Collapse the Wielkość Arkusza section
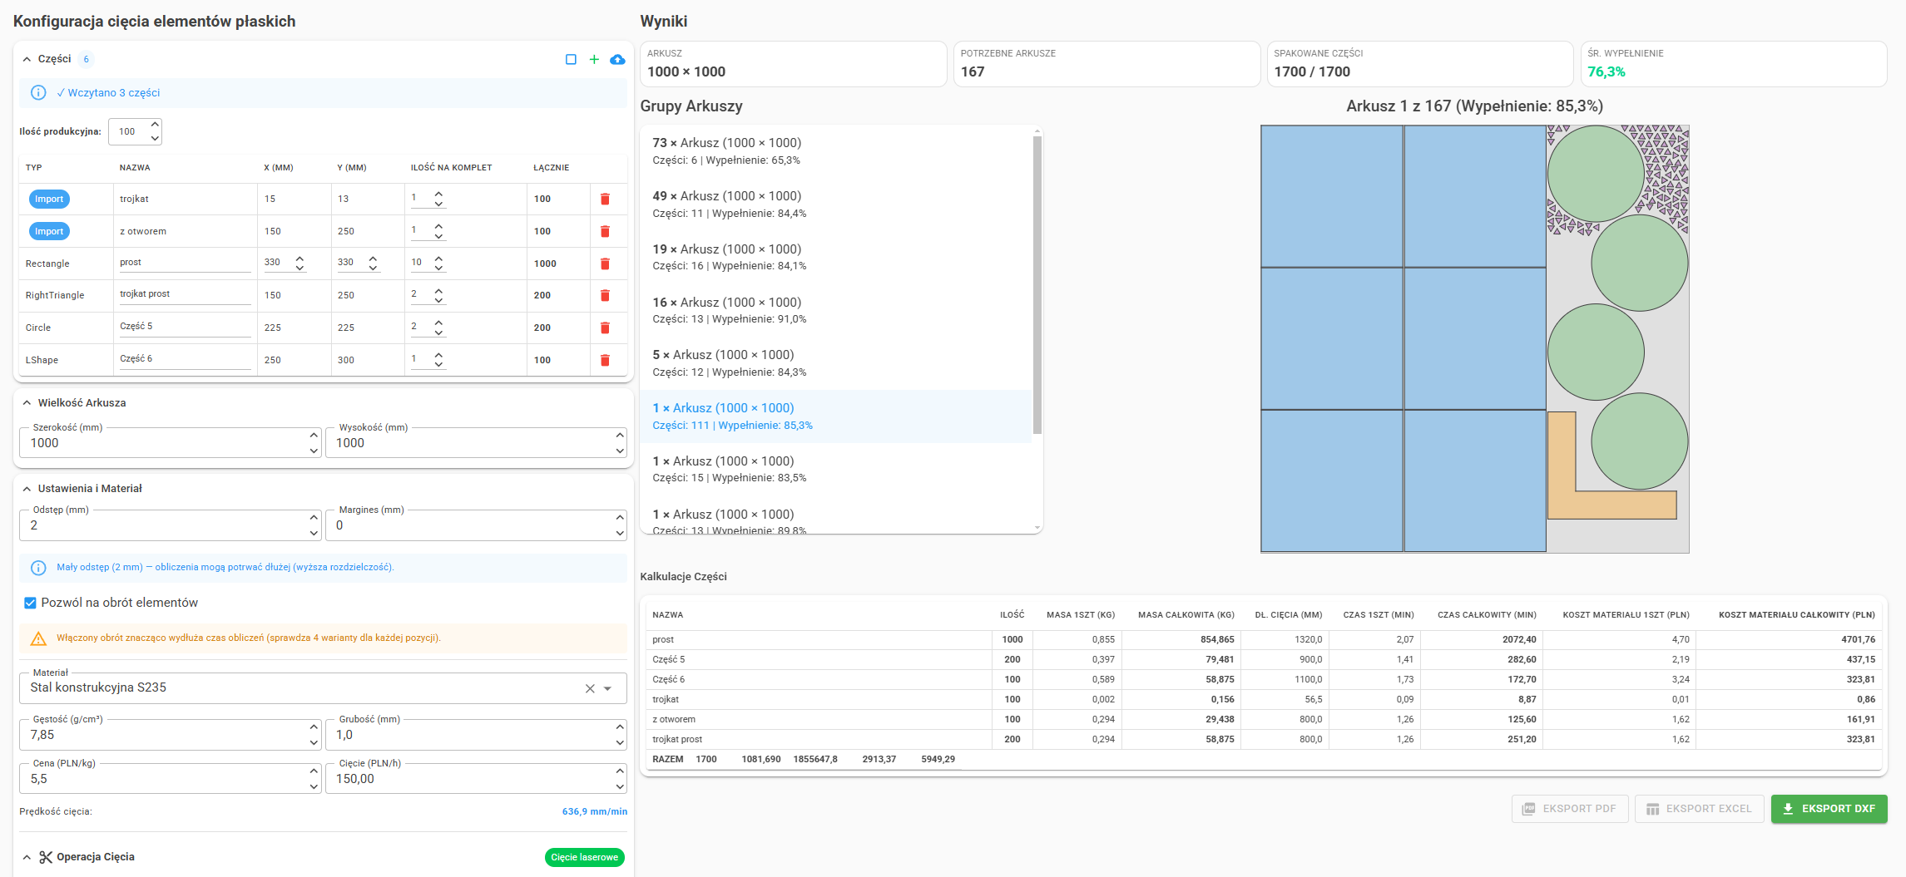The width and height of the screenshot is (1906, 877). (26, 402)
